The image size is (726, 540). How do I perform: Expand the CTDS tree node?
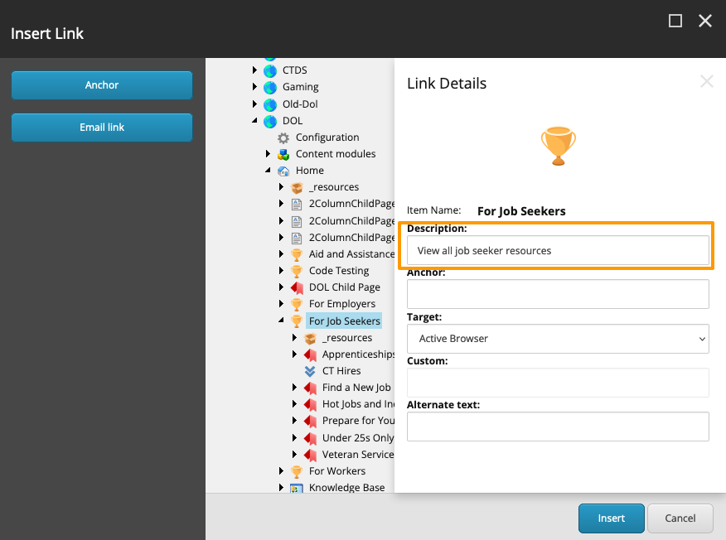coord(255,70)
